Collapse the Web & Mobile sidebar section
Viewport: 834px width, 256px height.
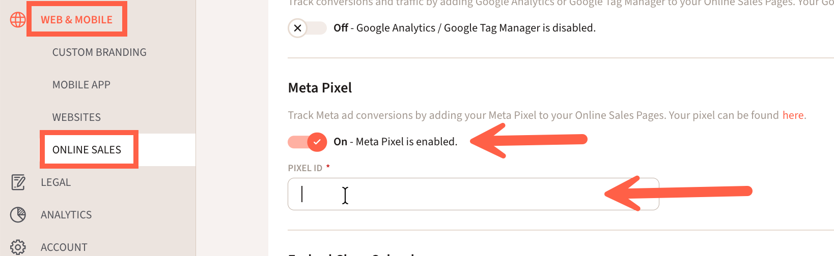coord(76,20)
